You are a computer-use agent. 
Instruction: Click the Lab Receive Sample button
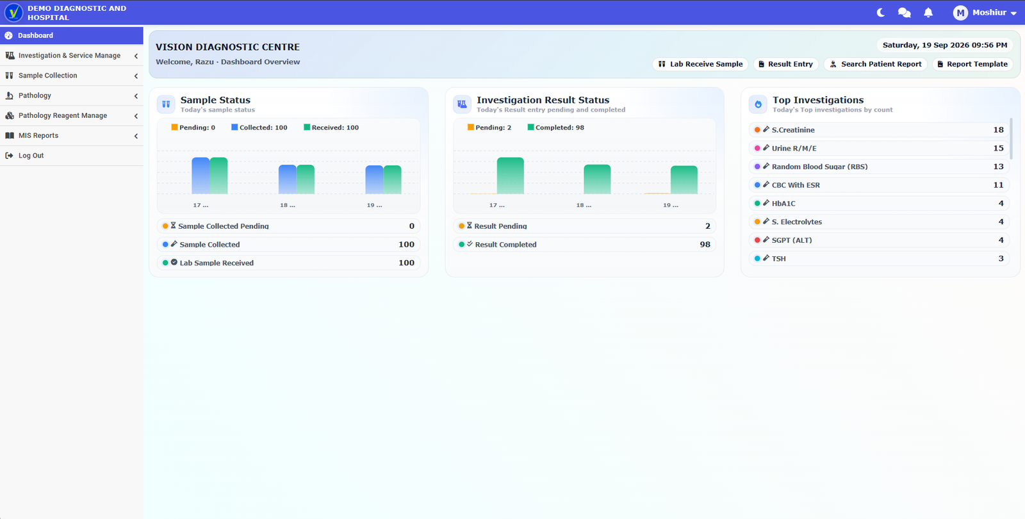pos(700,64)
